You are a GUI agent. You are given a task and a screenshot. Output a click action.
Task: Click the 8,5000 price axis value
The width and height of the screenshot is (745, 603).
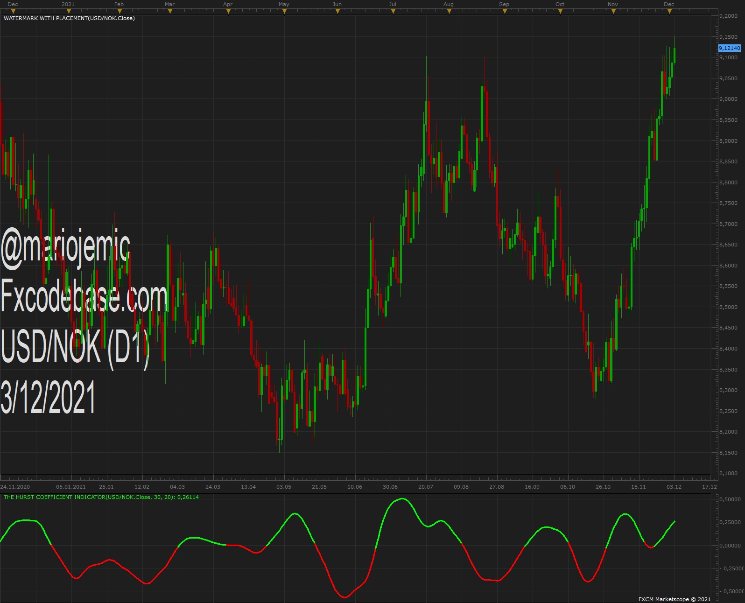728,307
